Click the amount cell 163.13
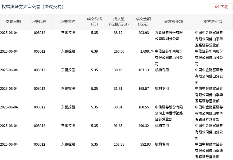Image resolution: width=233 pixels, height=160 pixels. 143,70
